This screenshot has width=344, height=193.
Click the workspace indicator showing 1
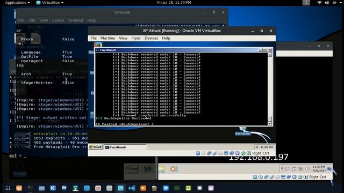coord(306,3)
